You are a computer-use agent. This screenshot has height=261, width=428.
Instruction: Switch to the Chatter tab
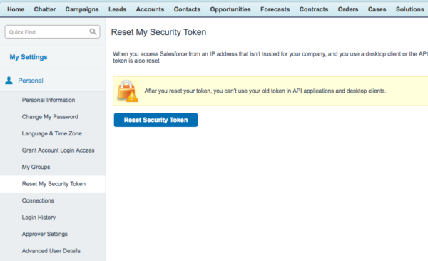[x=45, y=9]
